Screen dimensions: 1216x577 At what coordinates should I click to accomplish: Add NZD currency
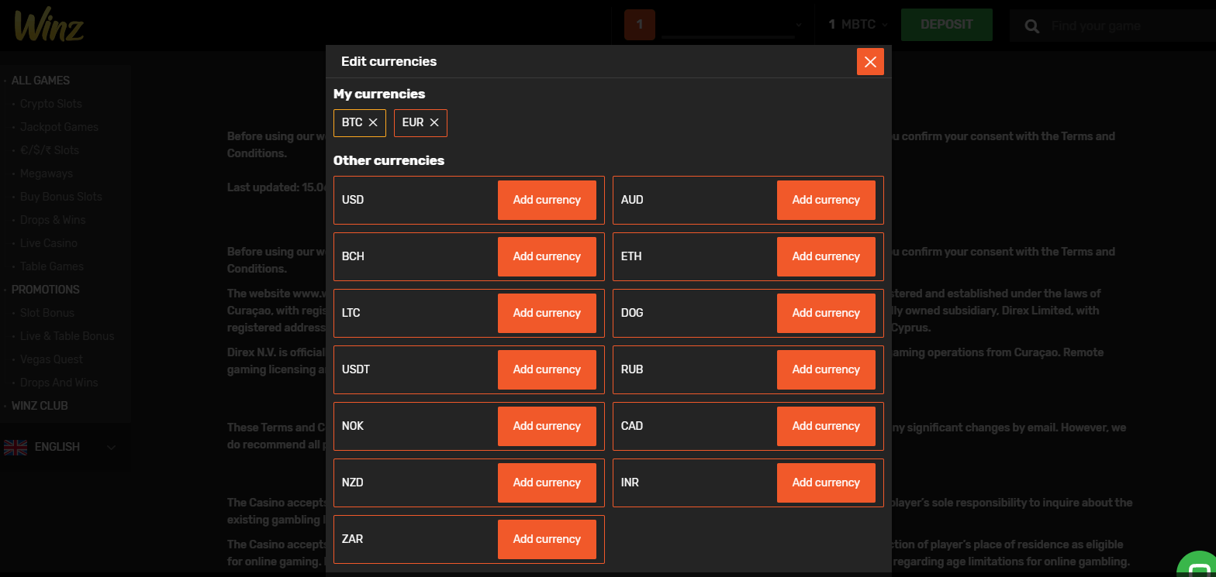[x=547, y=483]
